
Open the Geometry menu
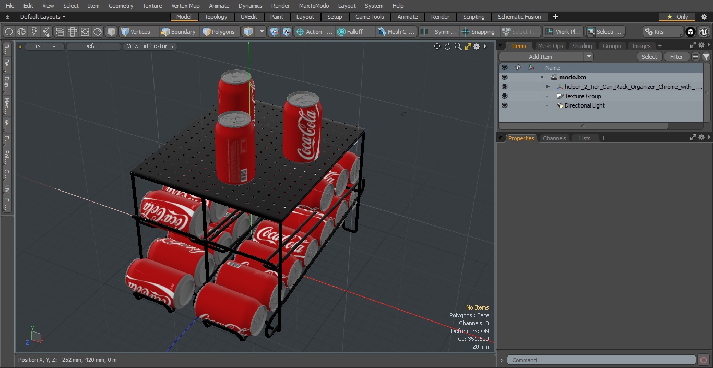point(121,6)
